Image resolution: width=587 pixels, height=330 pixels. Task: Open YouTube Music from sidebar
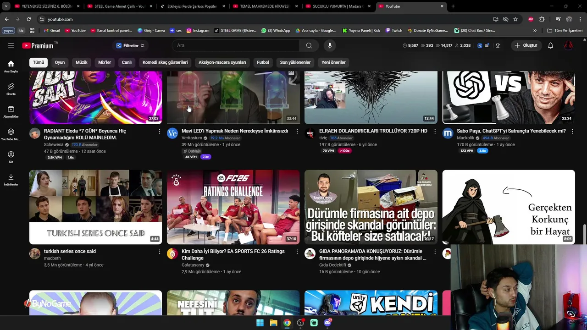click(11, 134)
